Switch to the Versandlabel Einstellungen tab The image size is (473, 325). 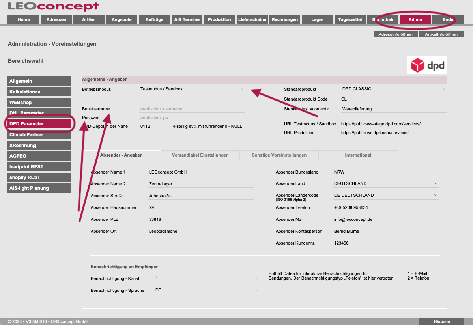(x=200, y=155)
